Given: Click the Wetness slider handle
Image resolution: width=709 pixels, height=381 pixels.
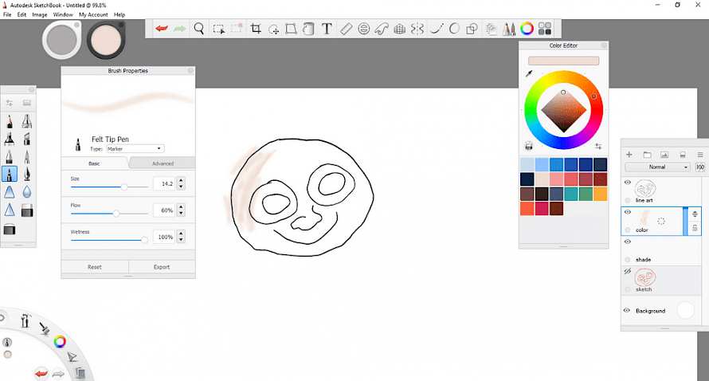Looking at the screenshot, I should pos(144,240).
